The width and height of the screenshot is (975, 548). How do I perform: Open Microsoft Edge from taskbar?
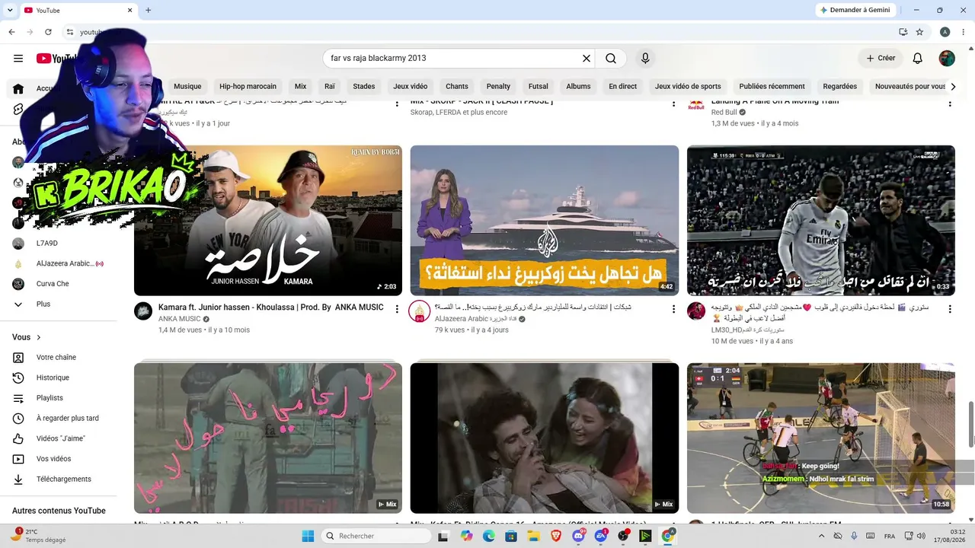[x=489, y=536]
